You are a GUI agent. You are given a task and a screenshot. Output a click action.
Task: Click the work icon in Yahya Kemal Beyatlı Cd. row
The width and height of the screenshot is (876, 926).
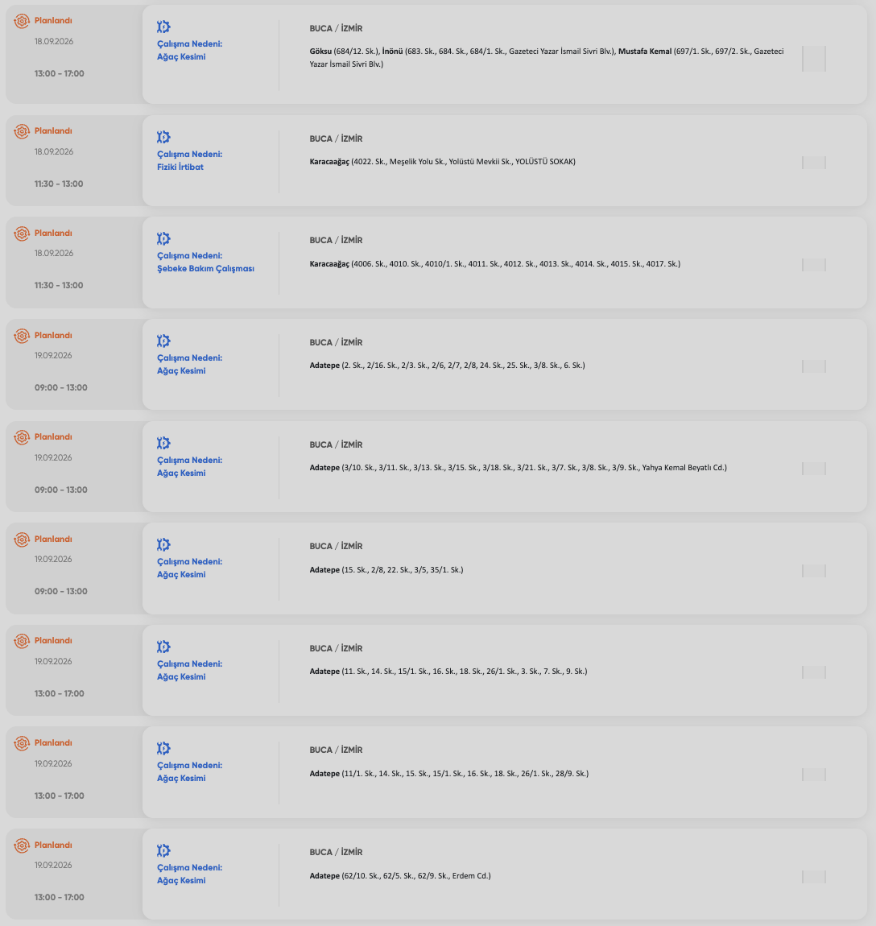163,443
